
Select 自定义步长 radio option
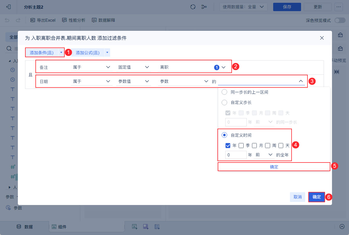pyautogui.click(x=224, y=102)
